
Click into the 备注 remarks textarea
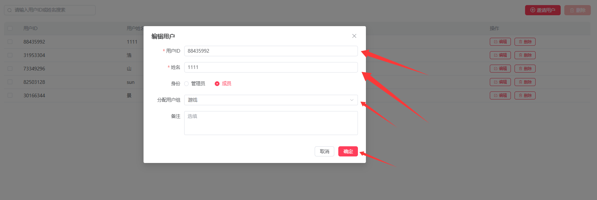pyautogui.click(x=271, y=123)
